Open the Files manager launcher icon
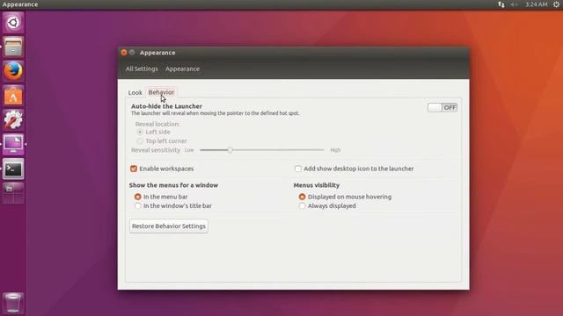The height and width of the screenshot is (316, 563). pyautogui.click(x=13, y=47)
